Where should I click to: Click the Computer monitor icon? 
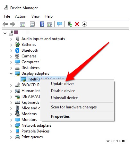[x=17, y=62]
